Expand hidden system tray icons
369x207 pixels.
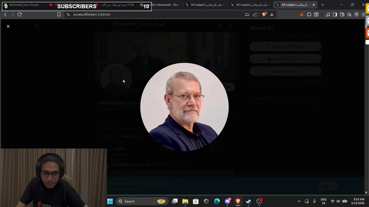click(x=299, y=201)
